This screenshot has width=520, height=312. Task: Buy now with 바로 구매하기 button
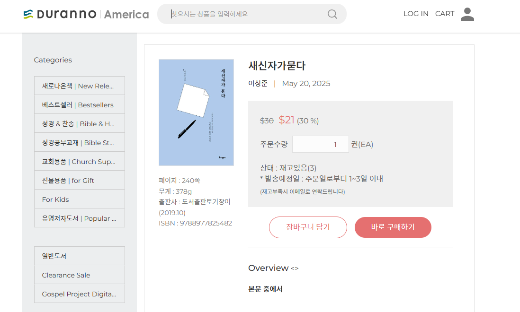(x=393, y=227)
